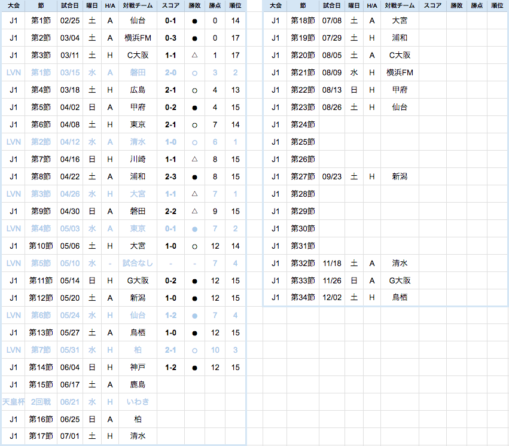Image resolution: width=509 pixels, height=446 pixels.
Task: Select opponent 東京 in the 04/08 row
Action: [138, 125]
